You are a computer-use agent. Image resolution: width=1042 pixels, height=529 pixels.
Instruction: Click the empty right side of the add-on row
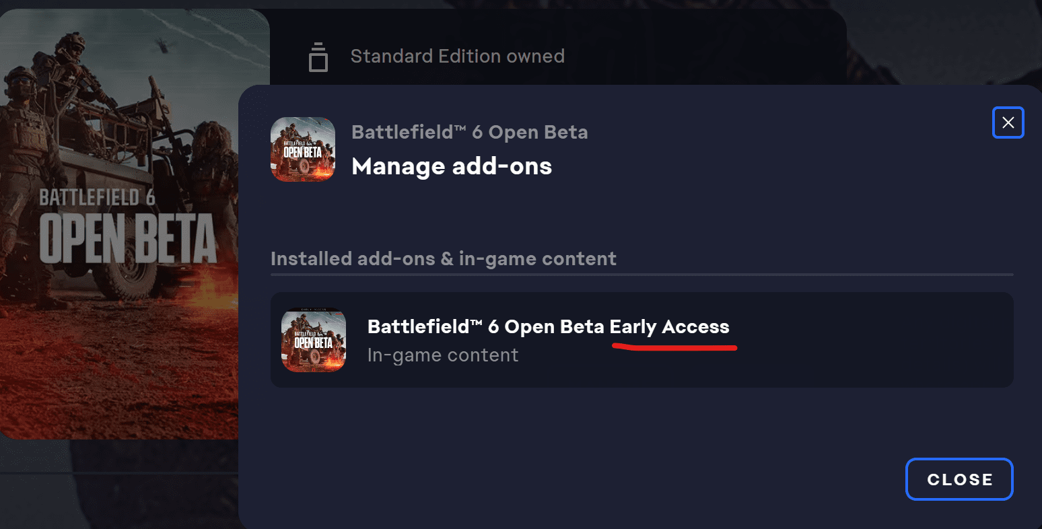[x=875, y=340]
